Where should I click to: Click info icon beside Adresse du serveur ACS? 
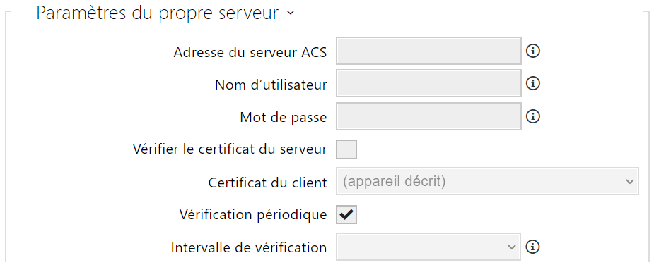(532, 51)
